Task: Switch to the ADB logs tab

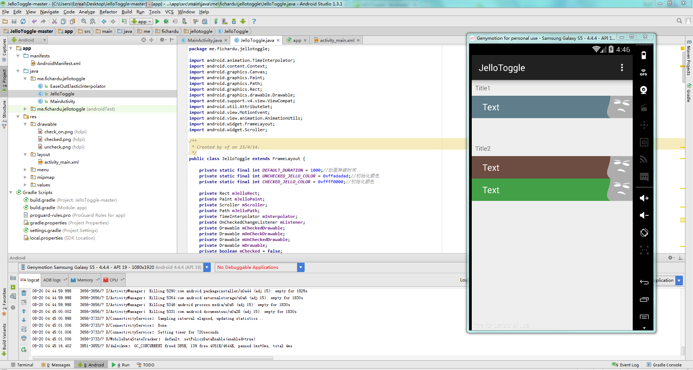Action: (x=55, y=280)
